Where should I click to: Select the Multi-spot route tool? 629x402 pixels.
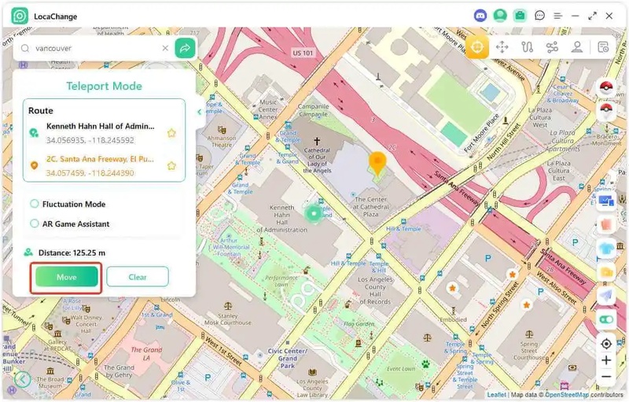point(552,47)
